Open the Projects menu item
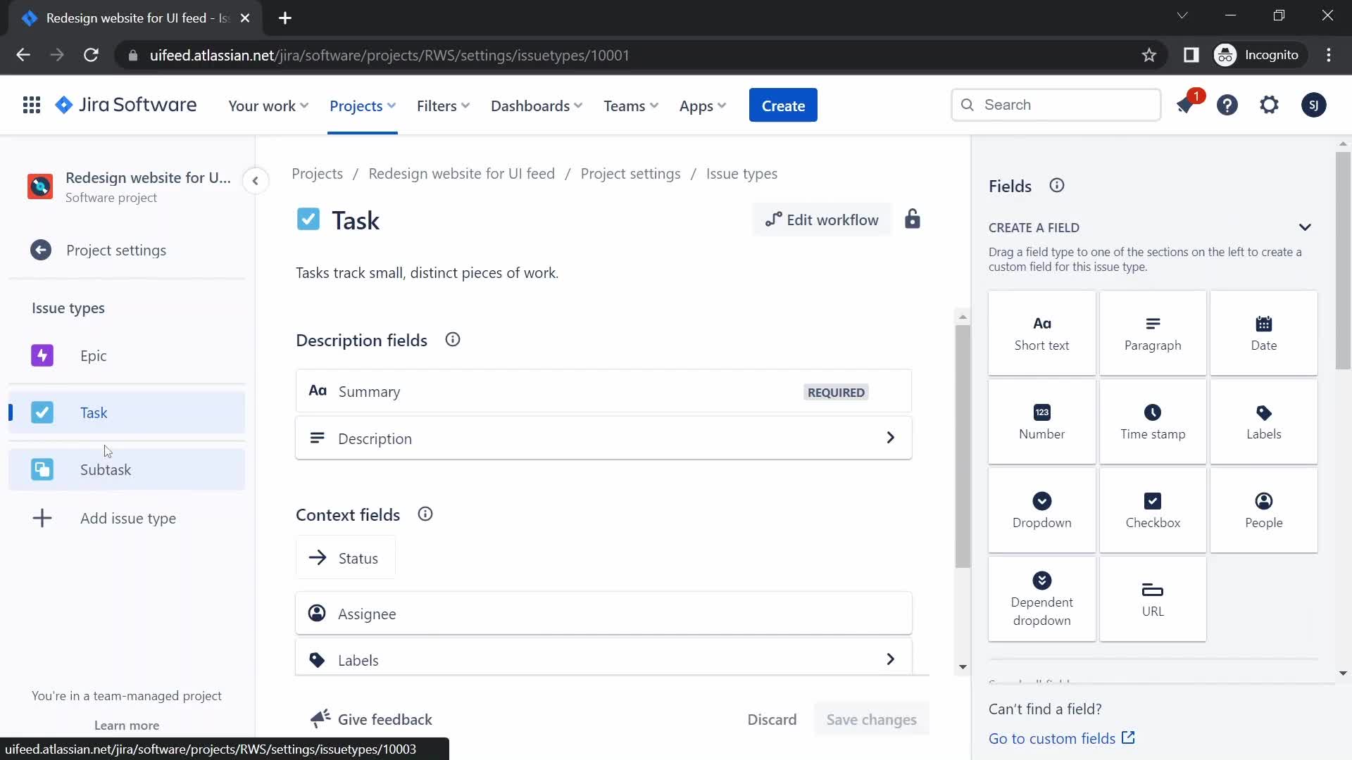Viewport: 1352px width, 760px height. click(362, 105)
